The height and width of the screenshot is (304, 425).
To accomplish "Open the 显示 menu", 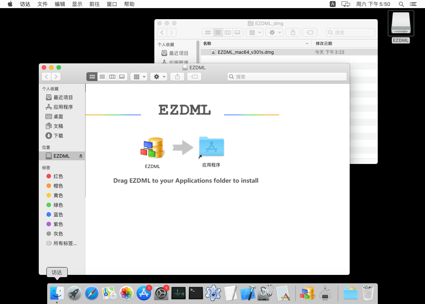I will [x=77, y=4].
